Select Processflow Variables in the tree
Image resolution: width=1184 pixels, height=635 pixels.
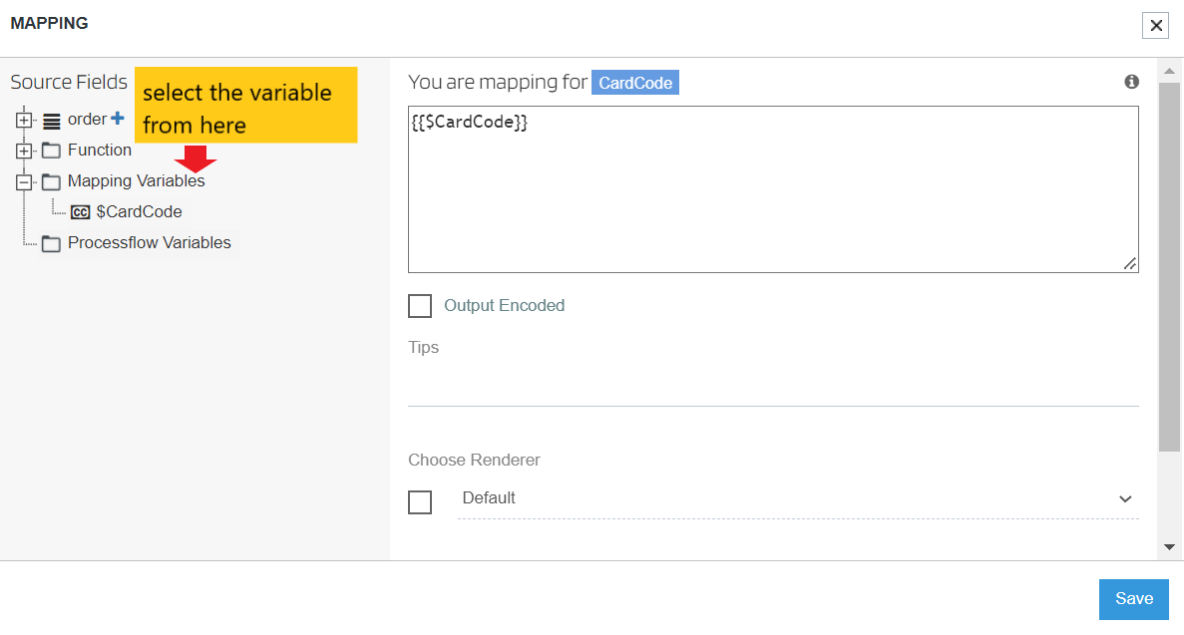tap(149, 243)
